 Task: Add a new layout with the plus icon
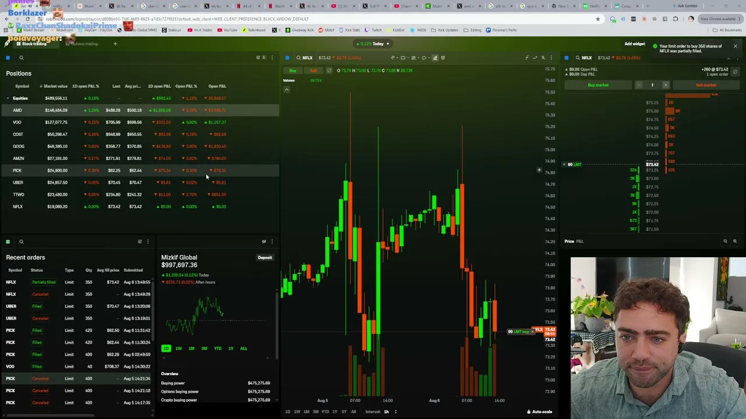(x=115, y=44)
